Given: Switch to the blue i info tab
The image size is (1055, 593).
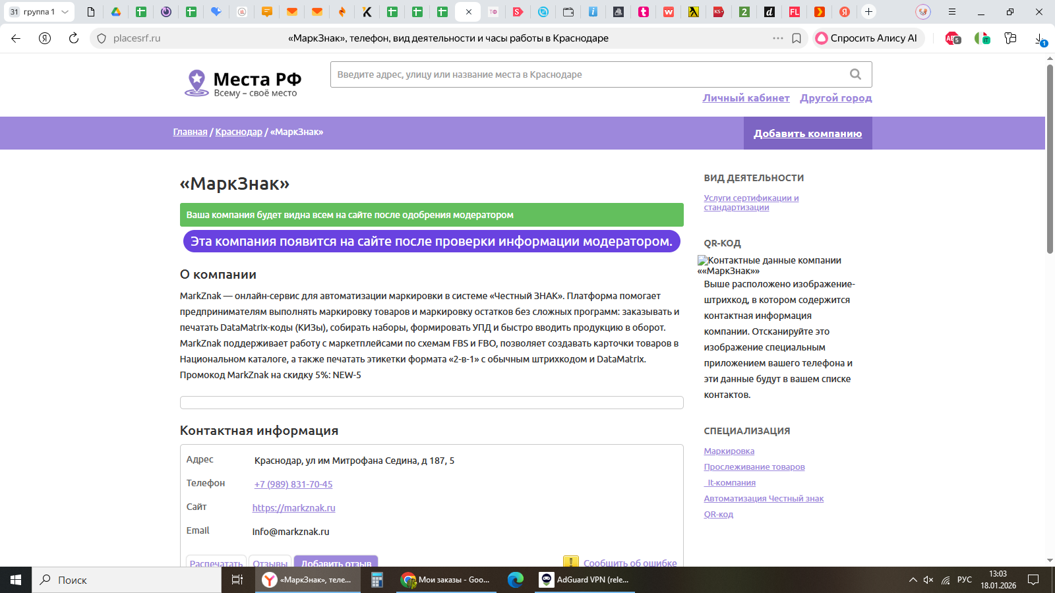Looking at the screenshot, I should [593, 12].
